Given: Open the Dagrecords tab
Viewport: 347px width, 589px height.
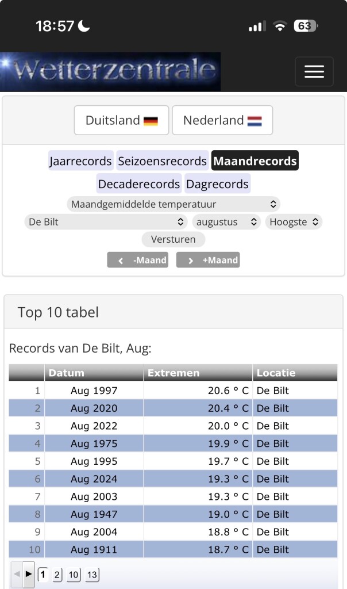Looking at the screenshot, I should 217,184.
